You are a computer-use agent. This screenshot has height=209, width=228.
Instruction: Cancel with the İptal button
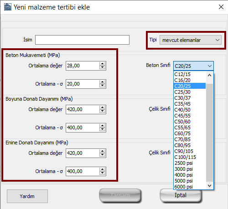181,195
